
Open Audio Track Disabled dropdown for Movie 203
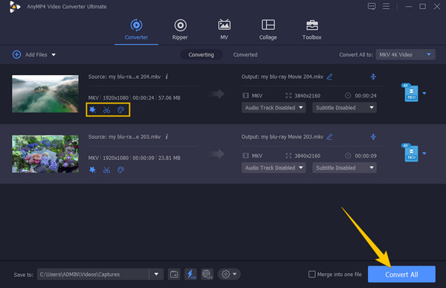[x=274, y=167]
